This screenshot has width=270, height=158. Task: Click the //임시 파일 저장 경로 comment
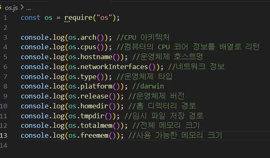(x=164, y=116)
